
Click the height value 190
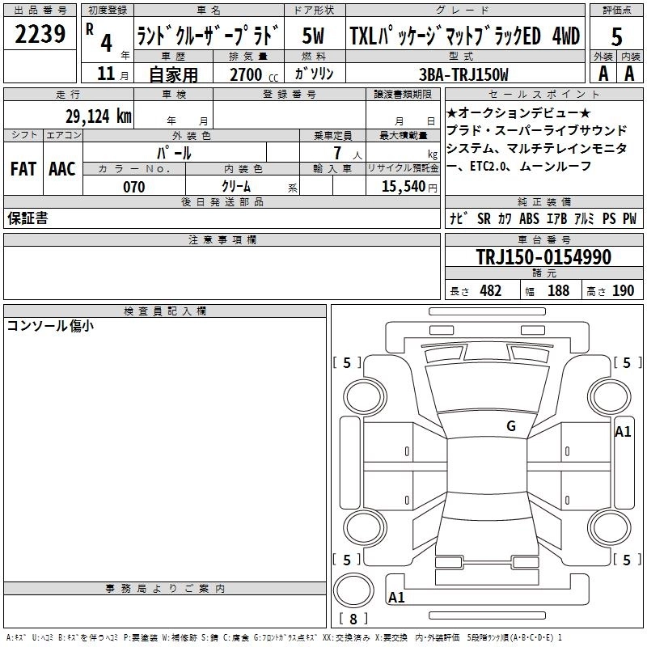pos(623,290)
